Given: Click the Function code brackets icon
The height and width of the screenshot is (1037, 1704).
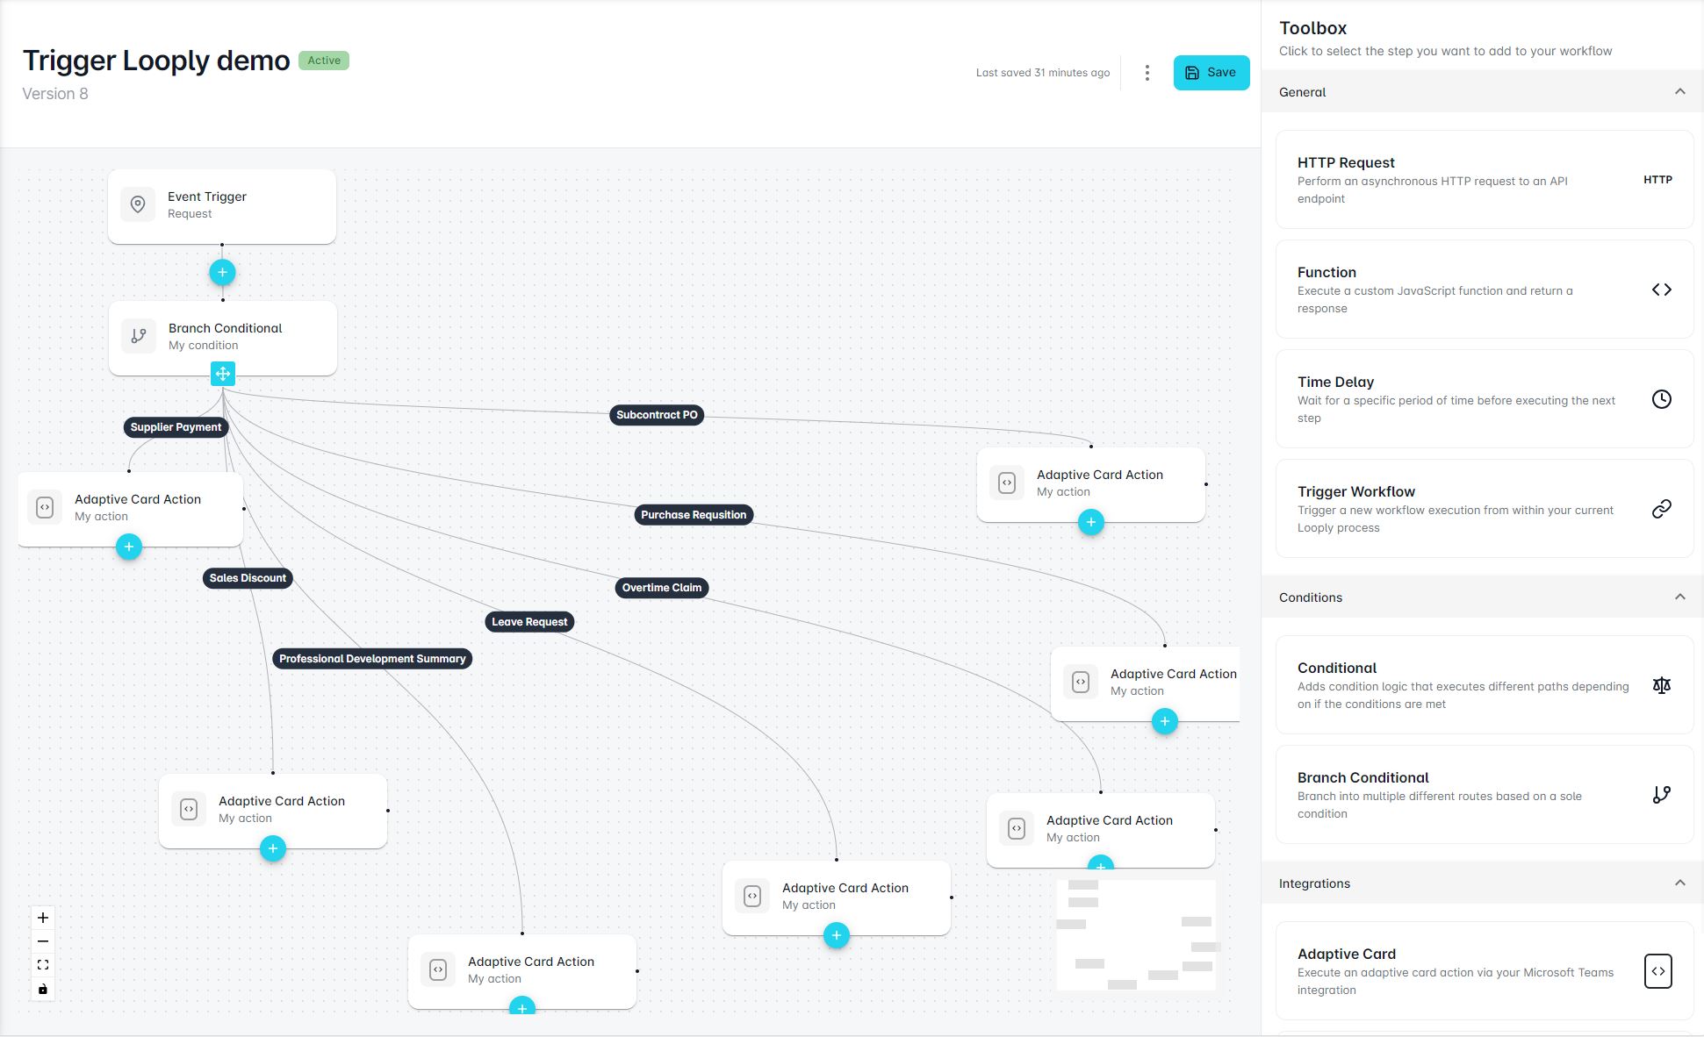Looking at the screenshot, I should pyautogui.click(x=1661, y=290).
